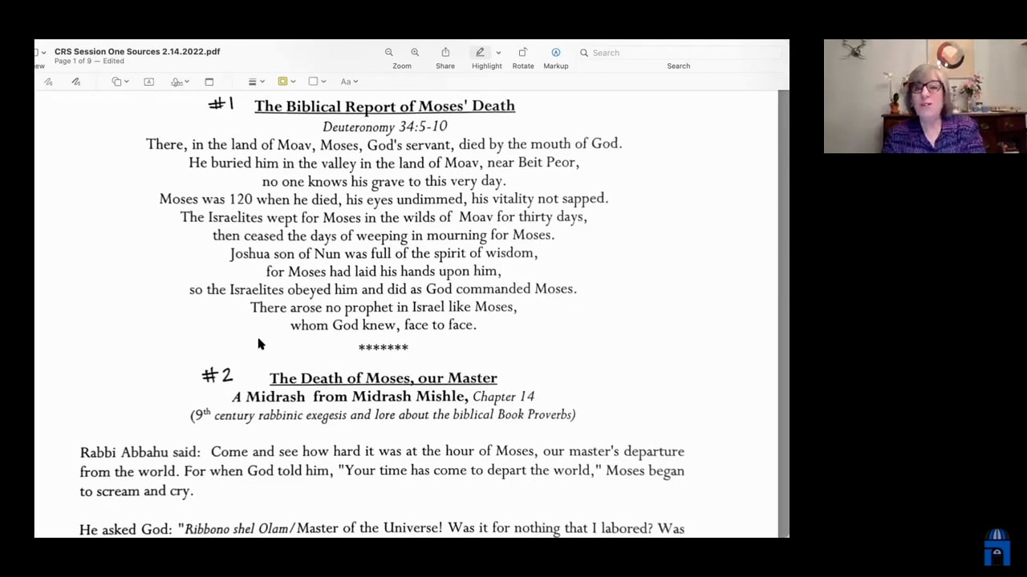Rotate the page with Rotate icon

pos(523,53)
